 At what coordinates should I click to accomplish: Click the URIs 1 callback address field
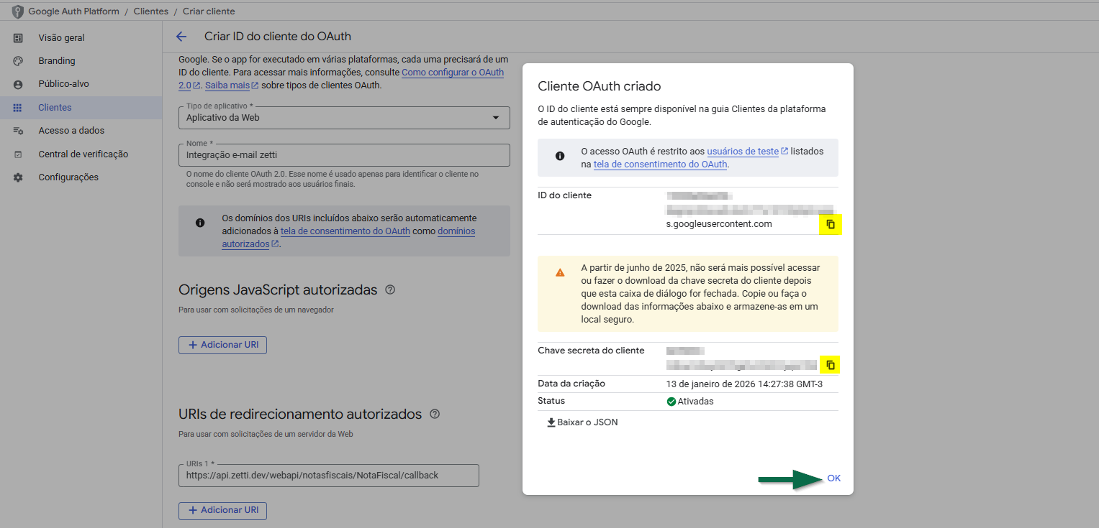[329, 476]
